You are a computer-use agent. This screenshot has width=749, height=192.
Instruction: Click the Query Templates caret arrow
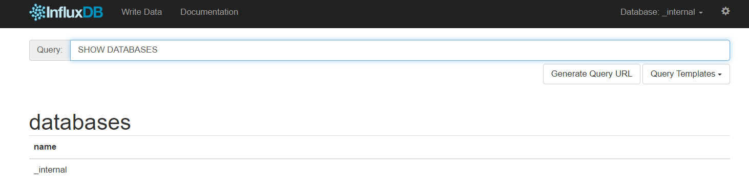pos(720,75)
